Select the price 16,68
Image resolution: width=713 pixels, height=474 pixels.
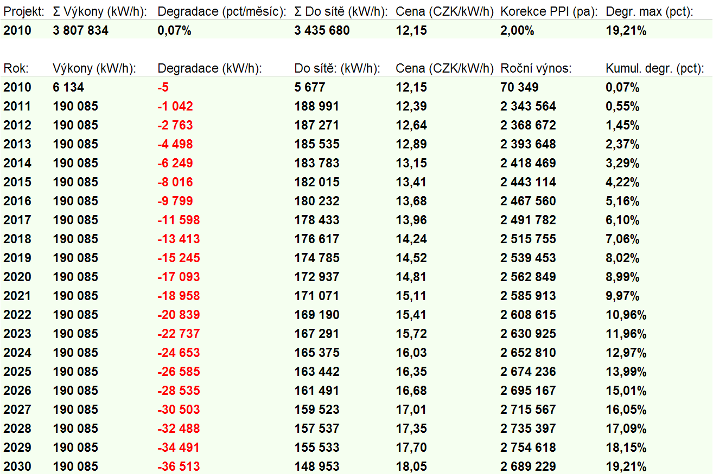(x=411, y=391)
